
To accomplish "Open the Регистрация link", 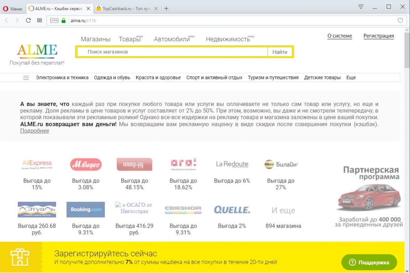I will 379,36.
